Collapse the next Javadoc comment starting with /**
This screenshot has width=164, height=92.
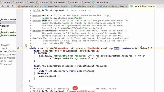(22, 86)
